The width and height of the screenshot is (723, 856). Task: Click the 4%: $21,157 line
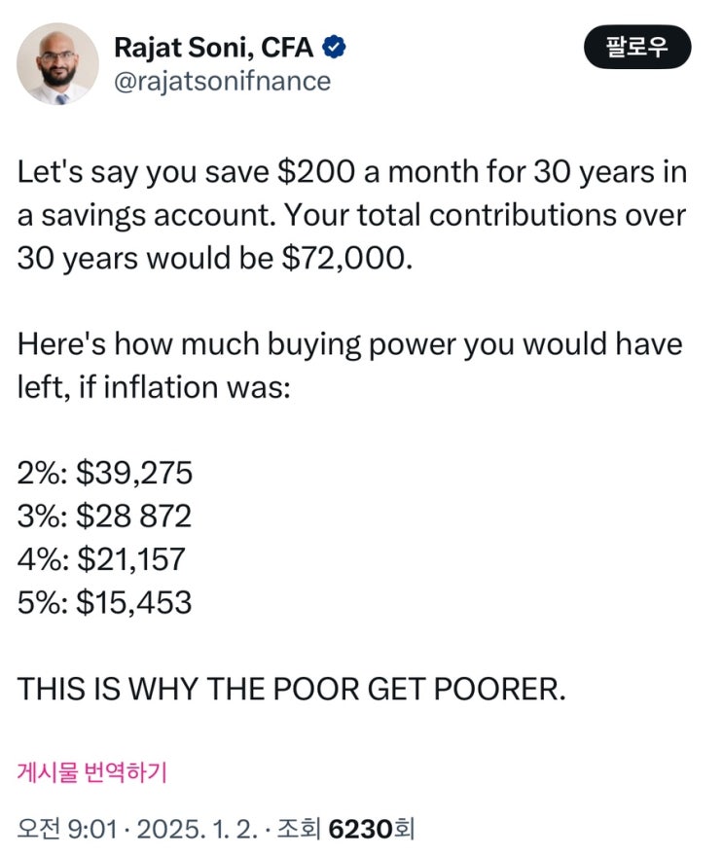pyautogui.click(x=101, y=559)
